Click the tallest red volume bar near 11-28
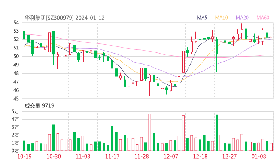 point(150,132)
